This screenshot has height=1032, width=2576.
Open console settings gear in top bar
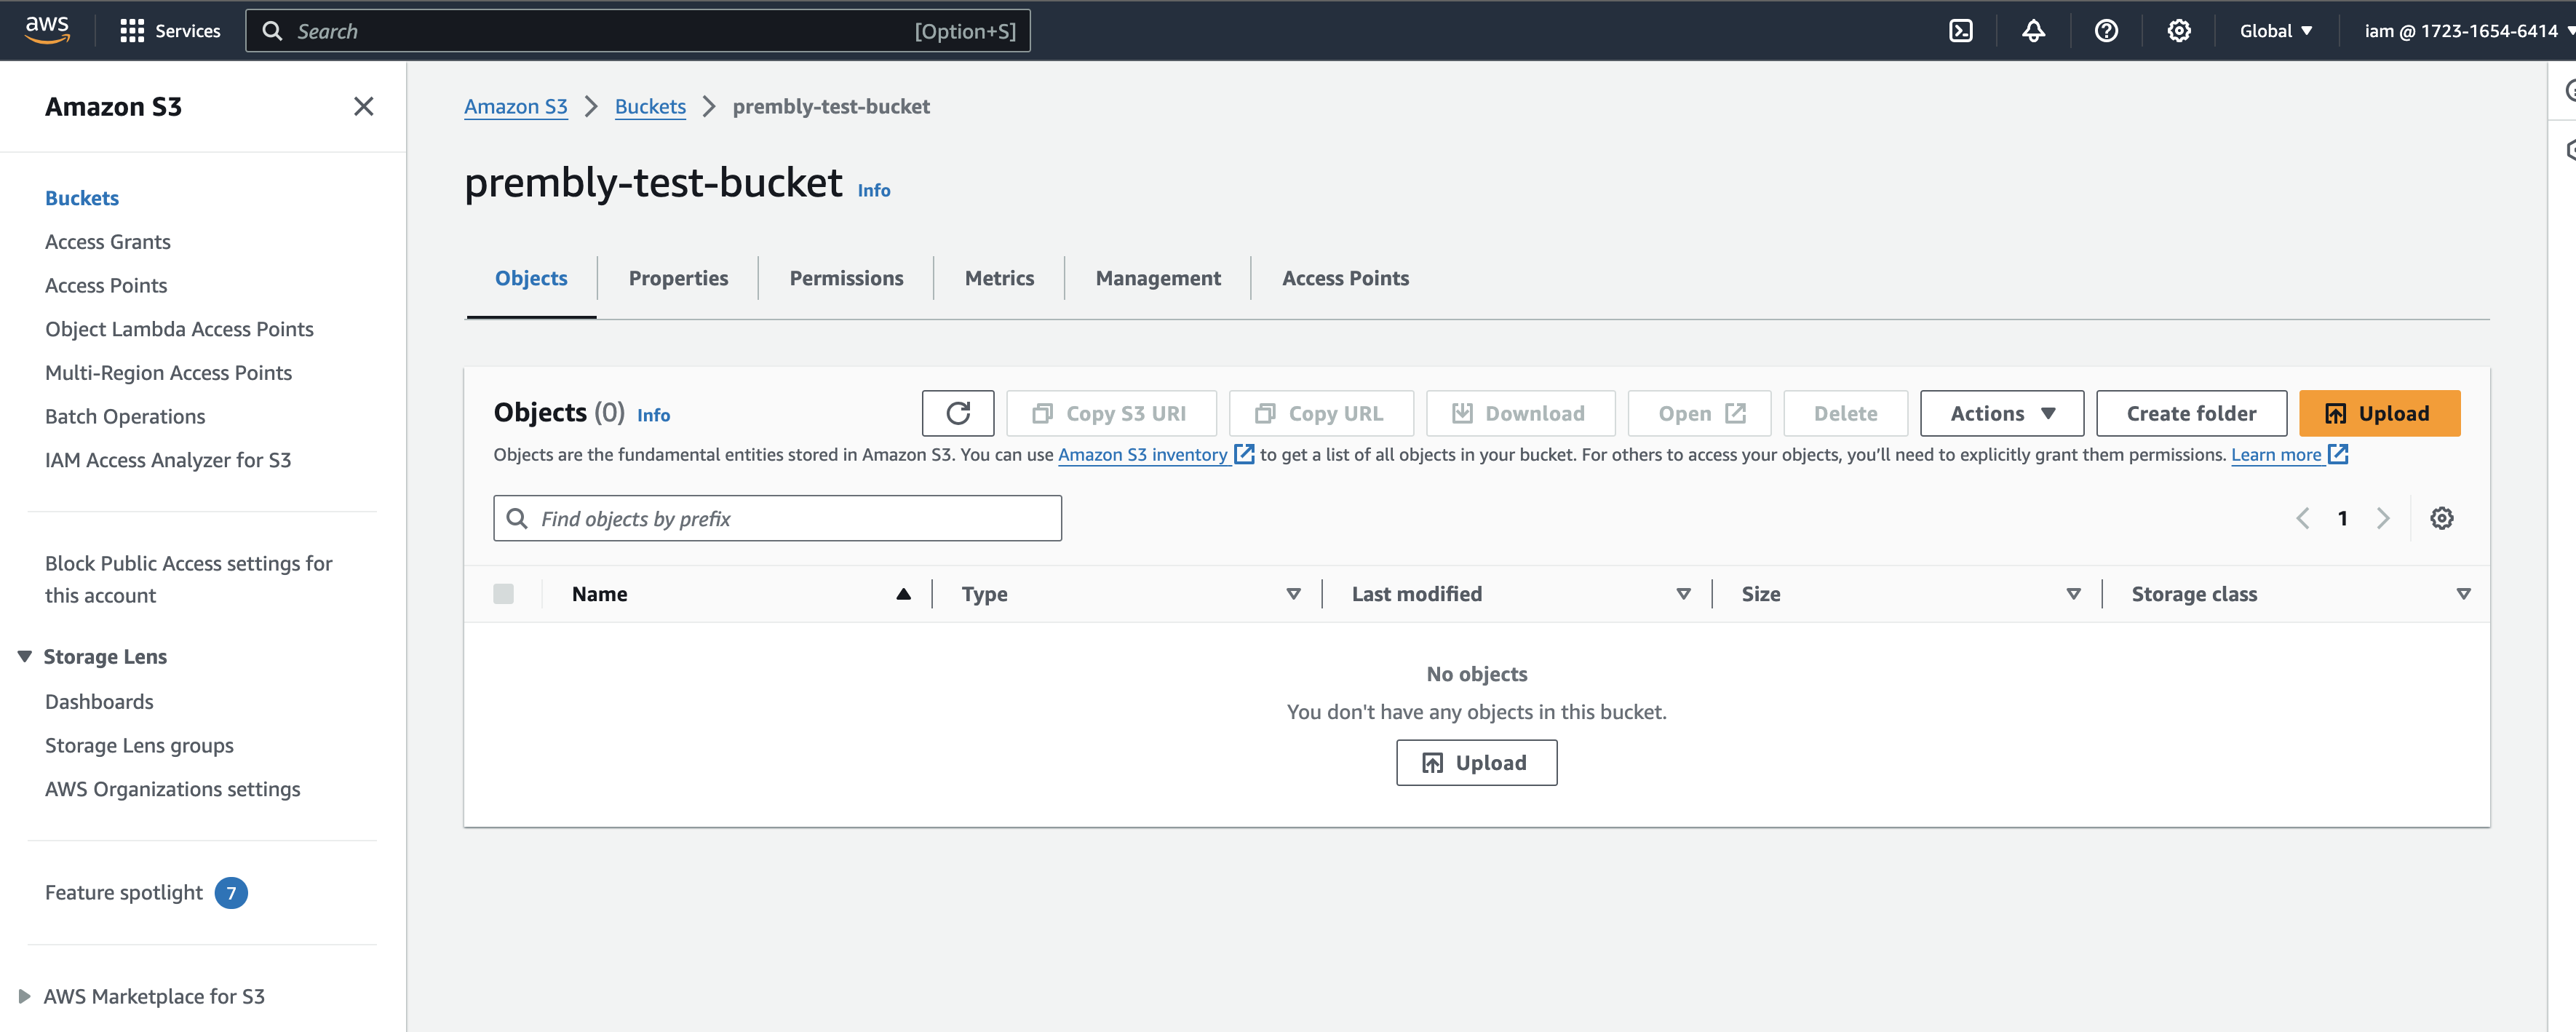click(2179, 31)
